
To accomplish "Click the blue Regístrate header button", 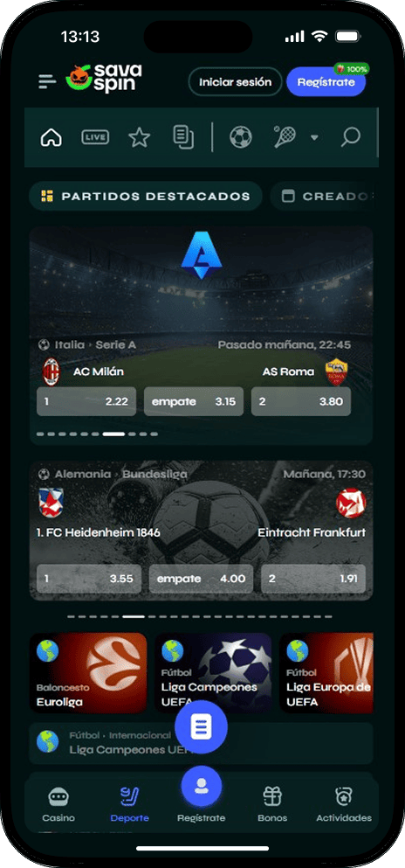I will [x=326, y=82].
